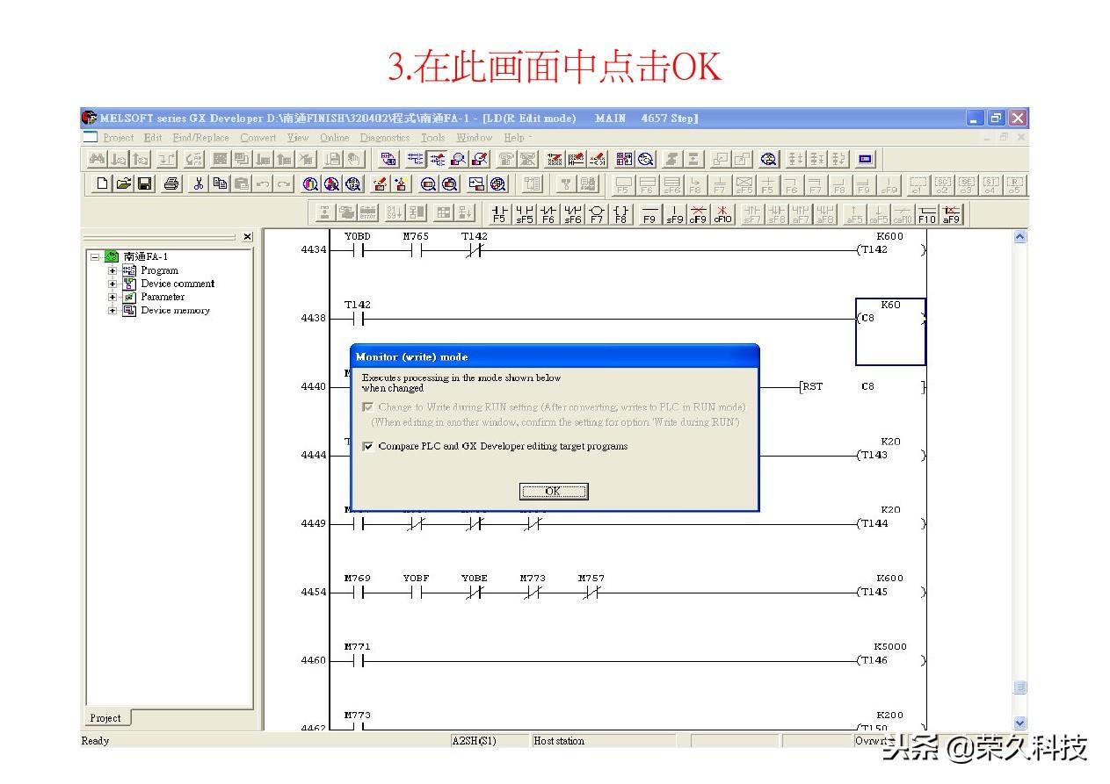
Task: Open the Project menu
Action: (118, 138)
